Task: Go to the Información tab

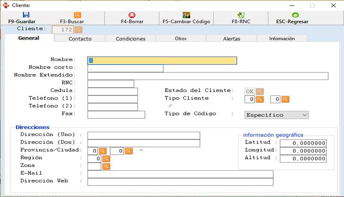Action: (x=282, y=39)
